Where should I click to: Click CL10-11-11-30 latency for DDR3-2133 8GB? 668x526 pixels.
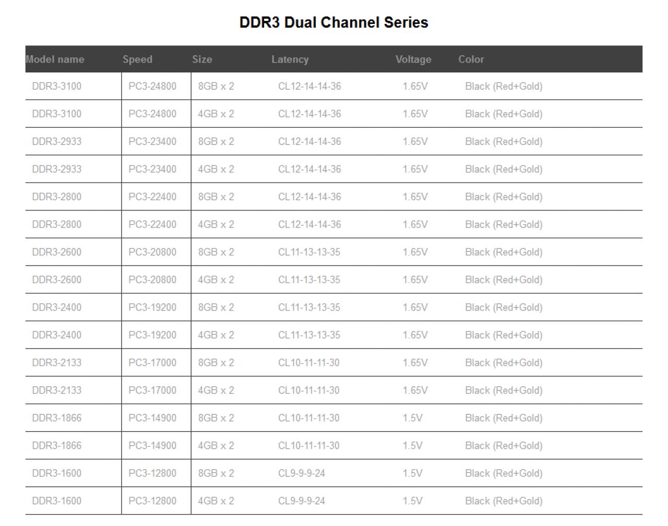point(308,363)
